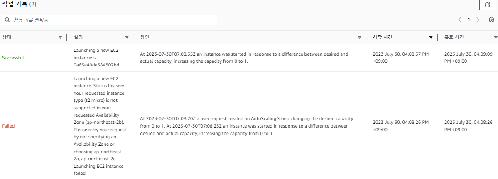Focus the 활동 기록 필터링 search field
This screenshot has width=498, height=179.
[110, 20]
